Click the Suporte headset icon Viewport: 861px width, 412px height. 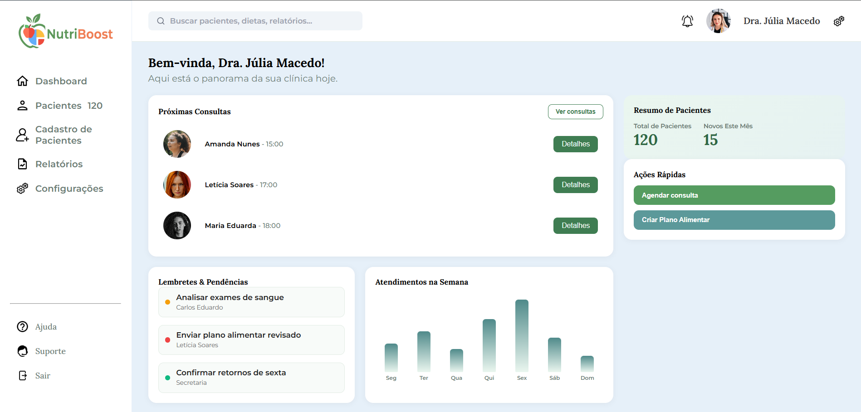(22, 351)
